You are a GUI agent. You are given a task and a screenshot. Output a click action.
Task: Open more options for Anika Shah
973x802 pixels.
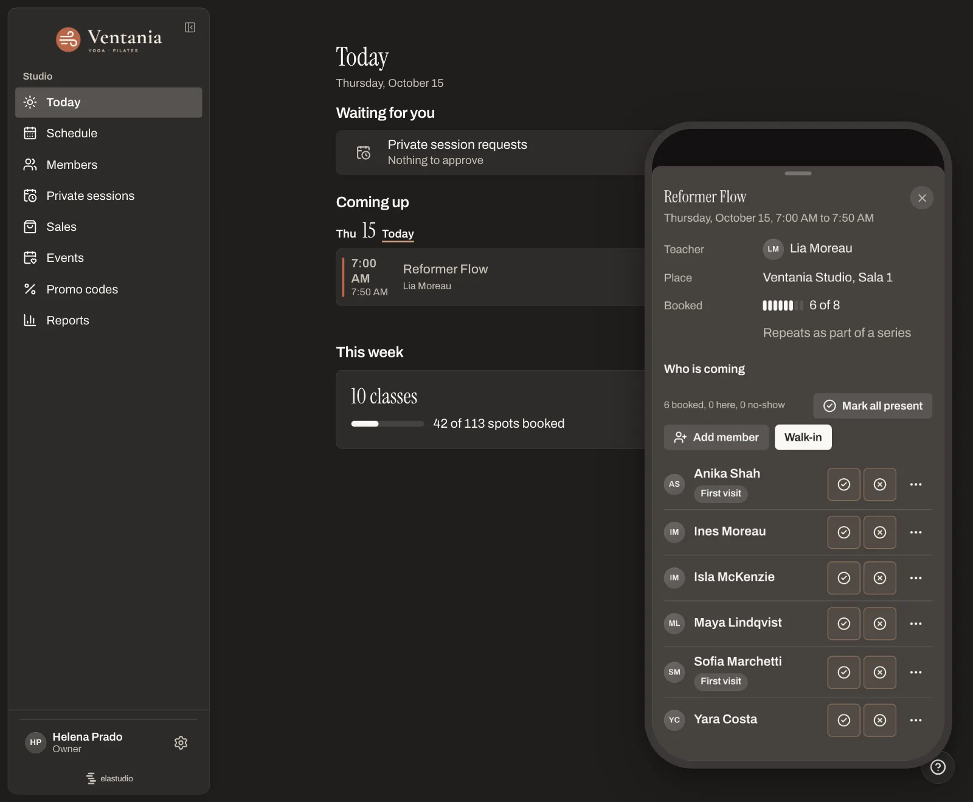pos(916,484)
